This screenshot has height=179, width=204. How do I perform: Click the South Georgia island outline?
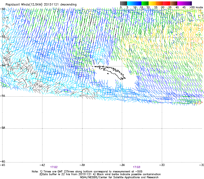(x=109, y=72)
